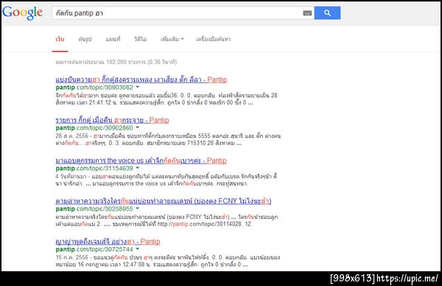
Task: Open dropdown arrow beside pantip.com/topic/30258955
Action: (x=138, y=209)
